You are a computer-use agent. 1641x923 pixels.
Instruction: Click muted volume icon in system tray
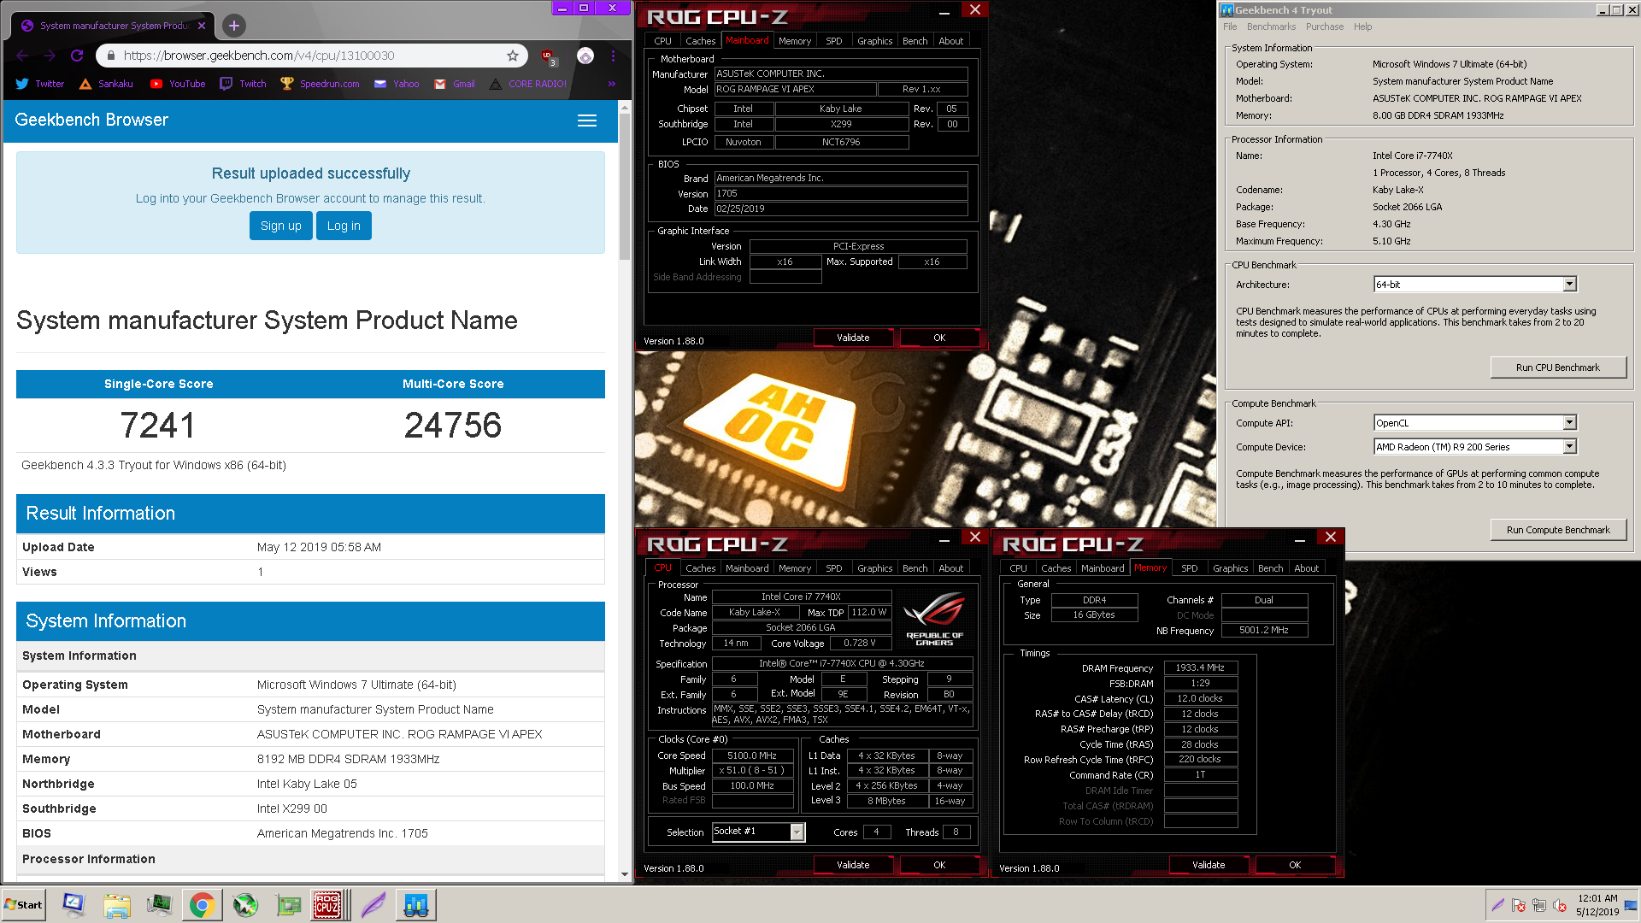click(x=1559, y=905)
